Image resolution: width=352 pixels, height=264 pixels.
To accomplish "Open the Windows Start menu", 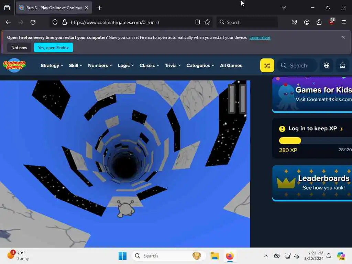I will (x=123, y=256).
